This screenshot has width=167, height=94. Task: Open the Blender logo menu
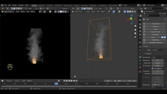pos(2,5)
